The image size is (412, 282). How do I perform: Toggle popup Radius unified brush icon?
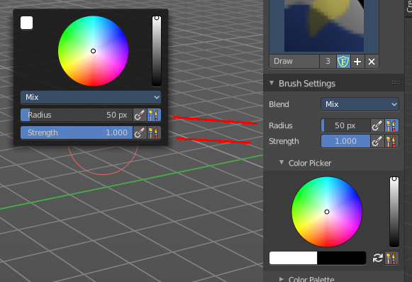coord(154,115)
